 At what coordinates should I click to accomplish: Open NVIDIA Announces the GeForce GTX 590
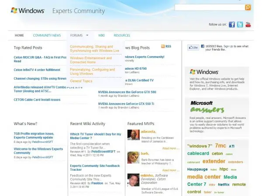tap(127, 92)
